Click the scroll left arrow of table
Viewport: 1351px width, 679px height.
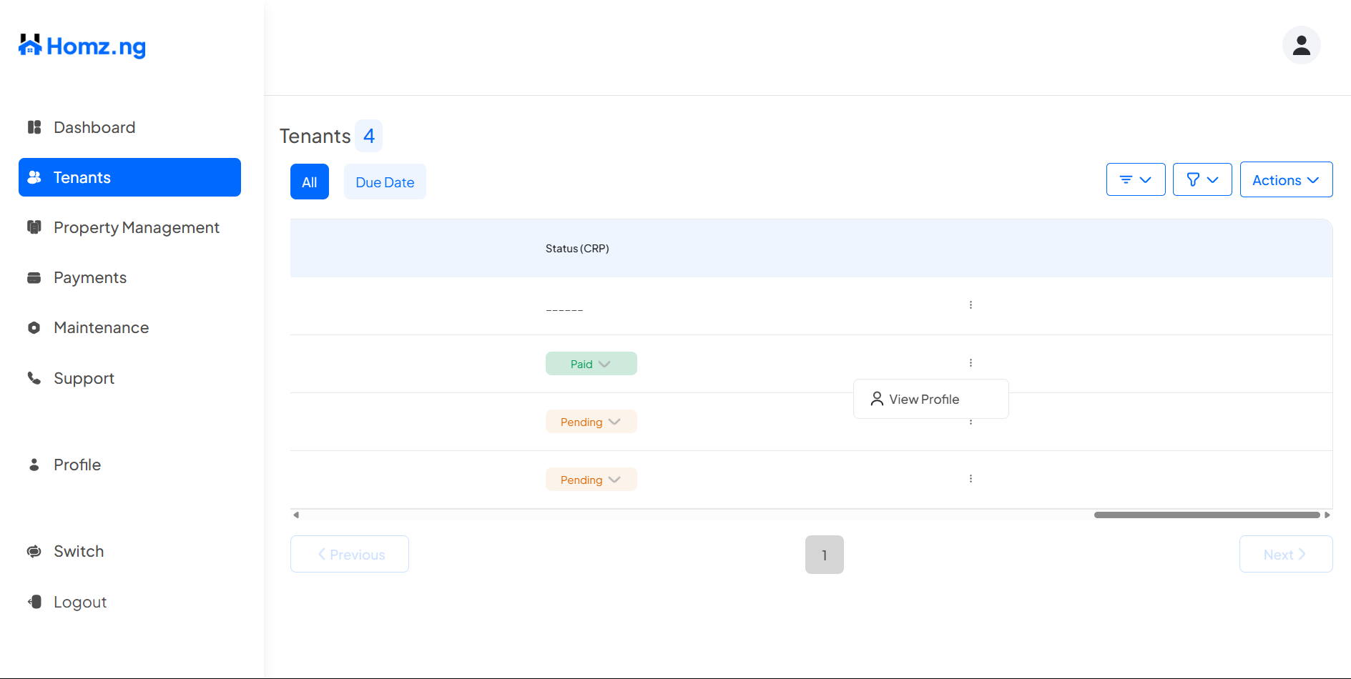pos(296,515)
